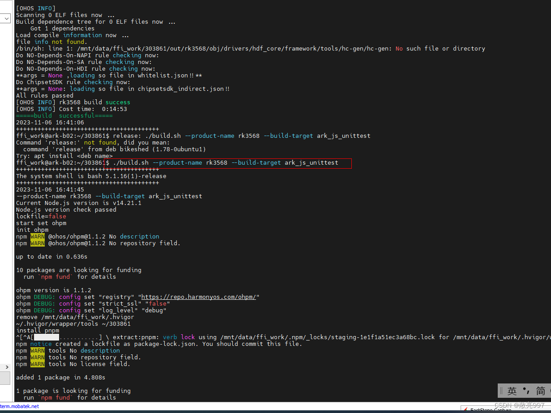The height and width of the screenshot is (413, 551).
Task: Click 'rk3568 build success' line
Action: [x=73, y=102]
